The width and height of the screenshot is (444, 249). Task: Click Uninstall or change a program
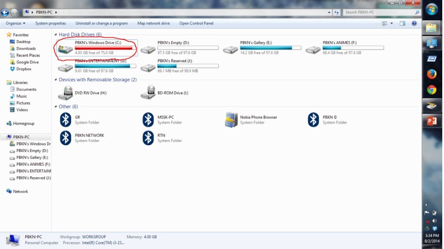point(101,23)
